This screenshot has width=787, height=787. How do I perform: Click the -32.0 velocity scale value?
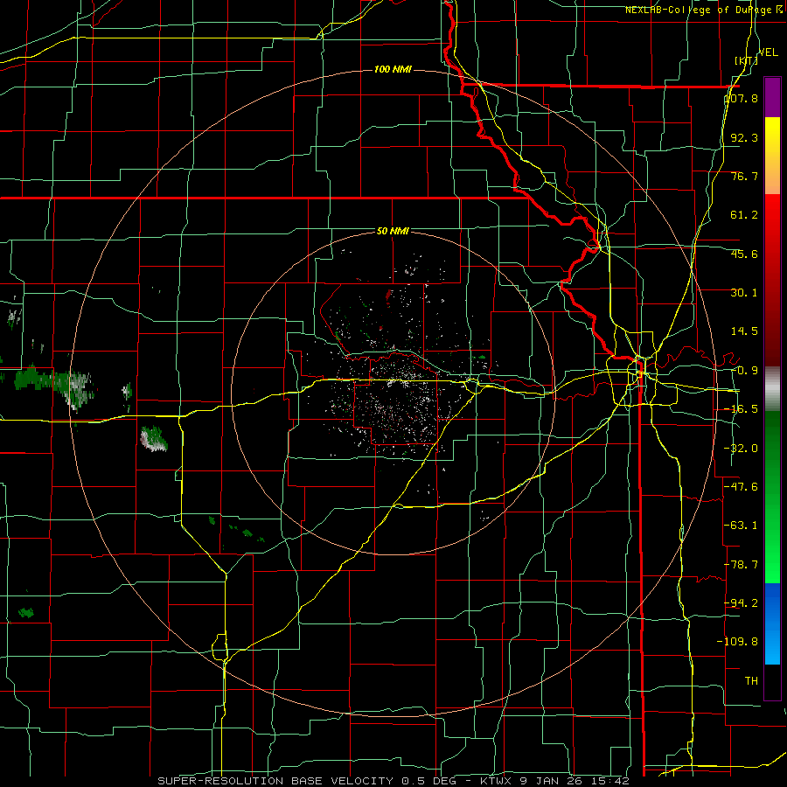coord(741,449)
